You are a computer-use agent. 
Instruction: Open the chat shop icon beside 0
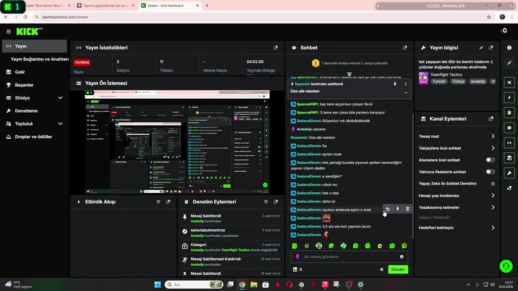(x=295, y=270)
